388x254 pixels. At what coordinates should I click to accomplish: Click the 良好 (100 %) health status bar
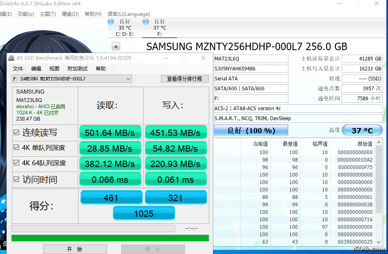click(251, 131)
